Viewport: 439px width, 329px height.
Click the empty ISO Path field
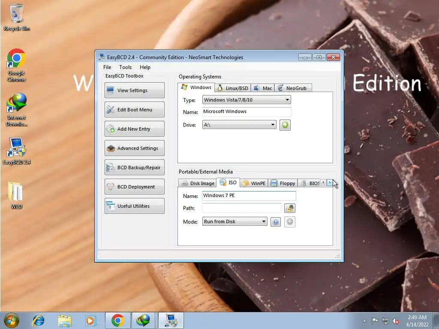pyautogui.click(x=242, y=208)
